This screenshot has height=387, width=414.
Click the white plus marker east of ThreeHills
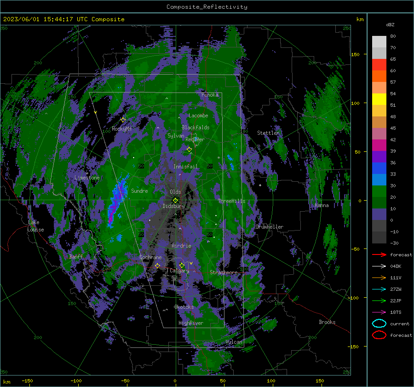pyautogui.click(x=260, y=185)
